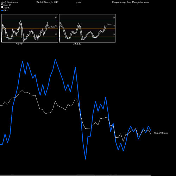The height and width of the screenshot is (176, 176).
Task: Click the FULL chart label
Action: pos(77,44)
